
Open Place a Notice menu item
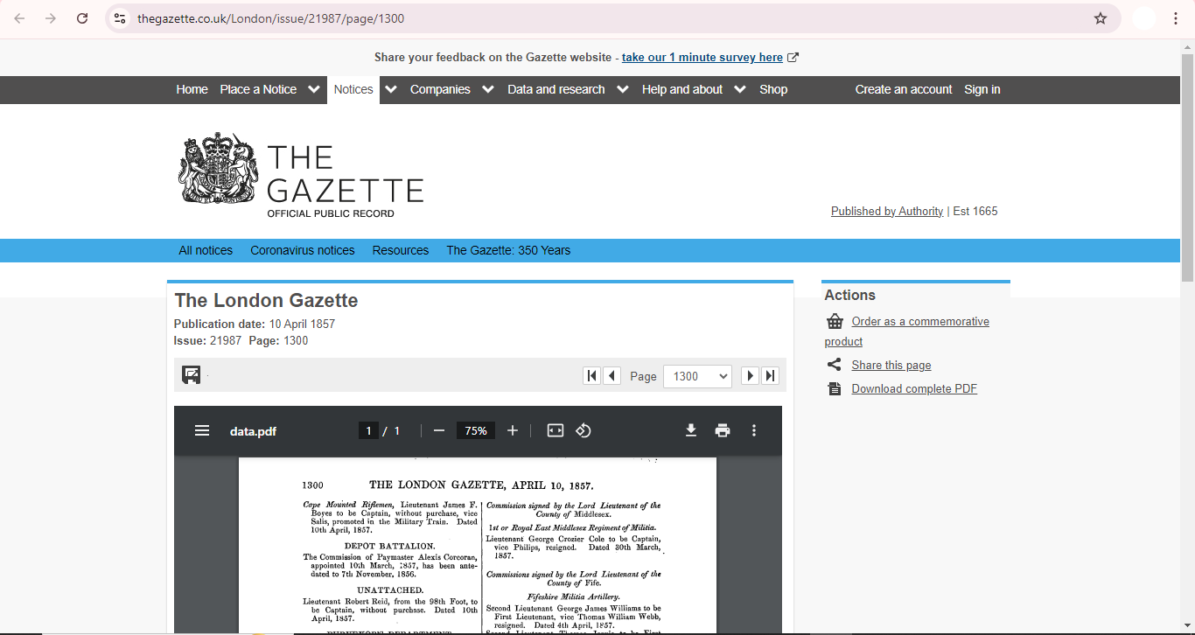[x=258, y=89]
